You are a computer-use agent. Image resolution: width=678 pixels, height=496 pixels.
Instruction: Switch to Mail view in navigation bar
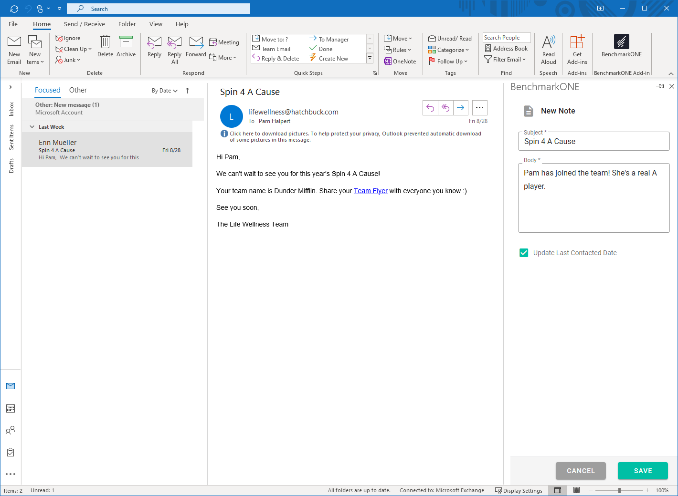click(11, 386)
